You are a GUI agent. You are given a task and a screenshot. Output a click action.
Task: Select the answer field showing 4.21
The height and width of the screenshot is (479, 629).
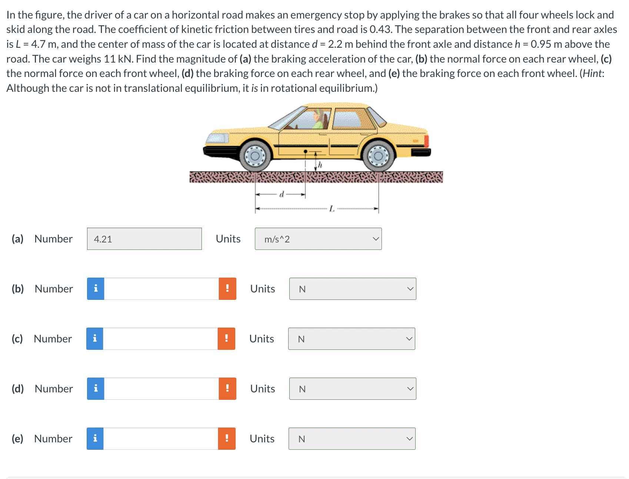pyautogui.click(x=144, y=239)
